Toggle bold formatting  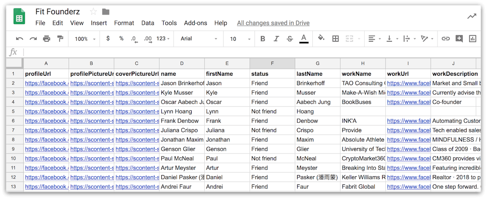click(263, 38)
